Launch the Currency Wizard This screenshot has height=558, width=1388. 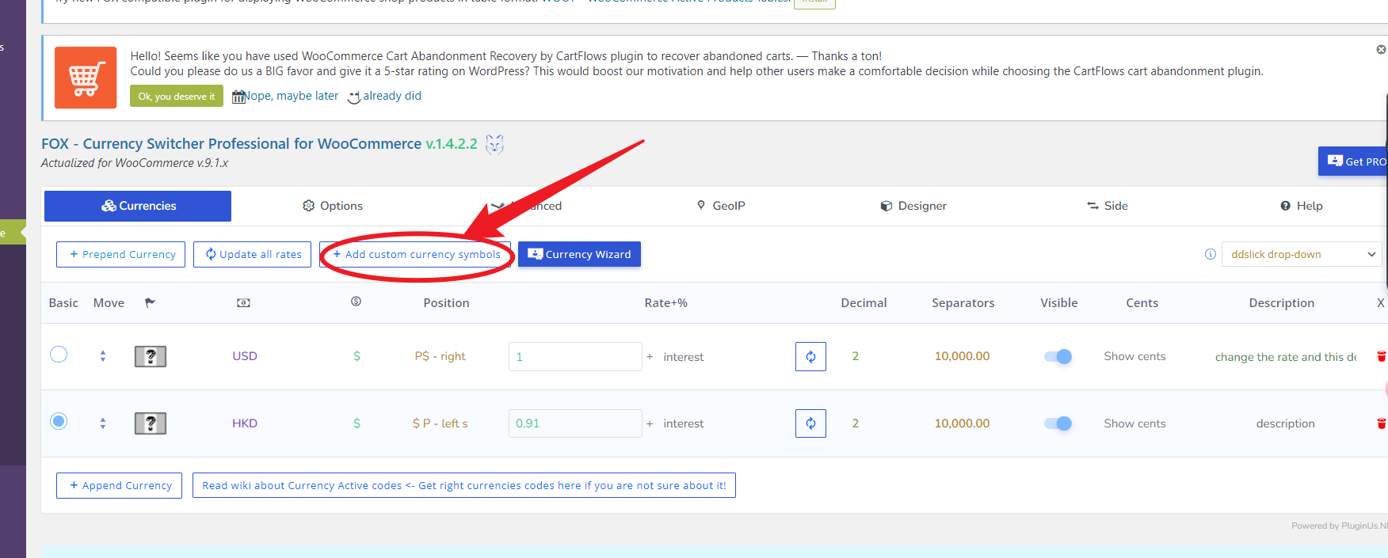579,254
